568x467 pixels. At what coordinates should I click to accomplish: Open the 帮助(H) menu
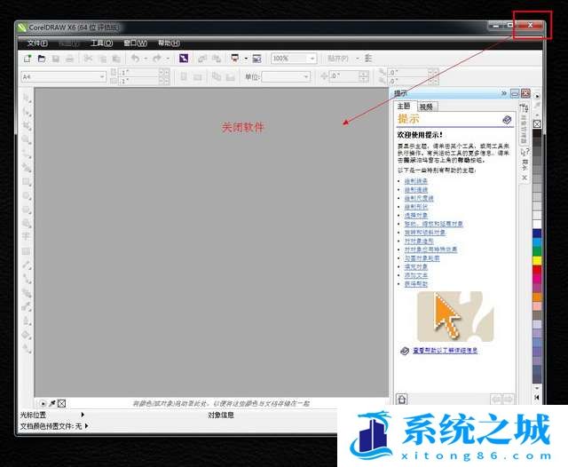click(169, 44)
